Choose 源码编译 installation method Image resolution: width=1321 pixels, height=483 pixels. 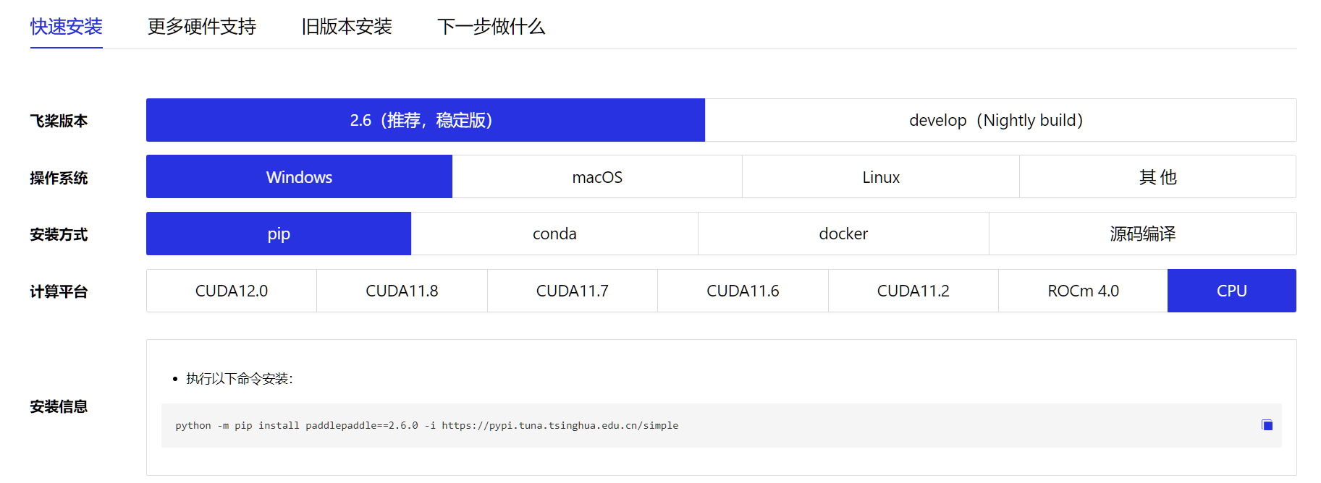click(x=1142, y=234)
